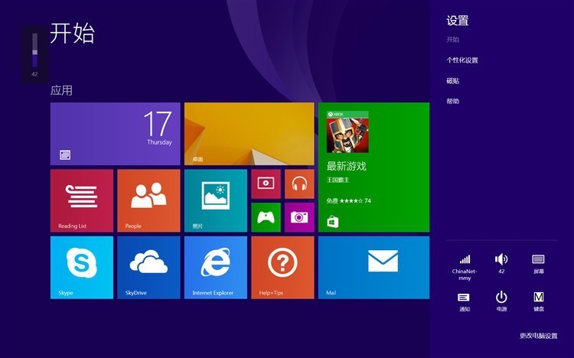Click the 王国霸主 game title text
The image size is (574, 358).
pyautogui.click(x=338, y=180)
